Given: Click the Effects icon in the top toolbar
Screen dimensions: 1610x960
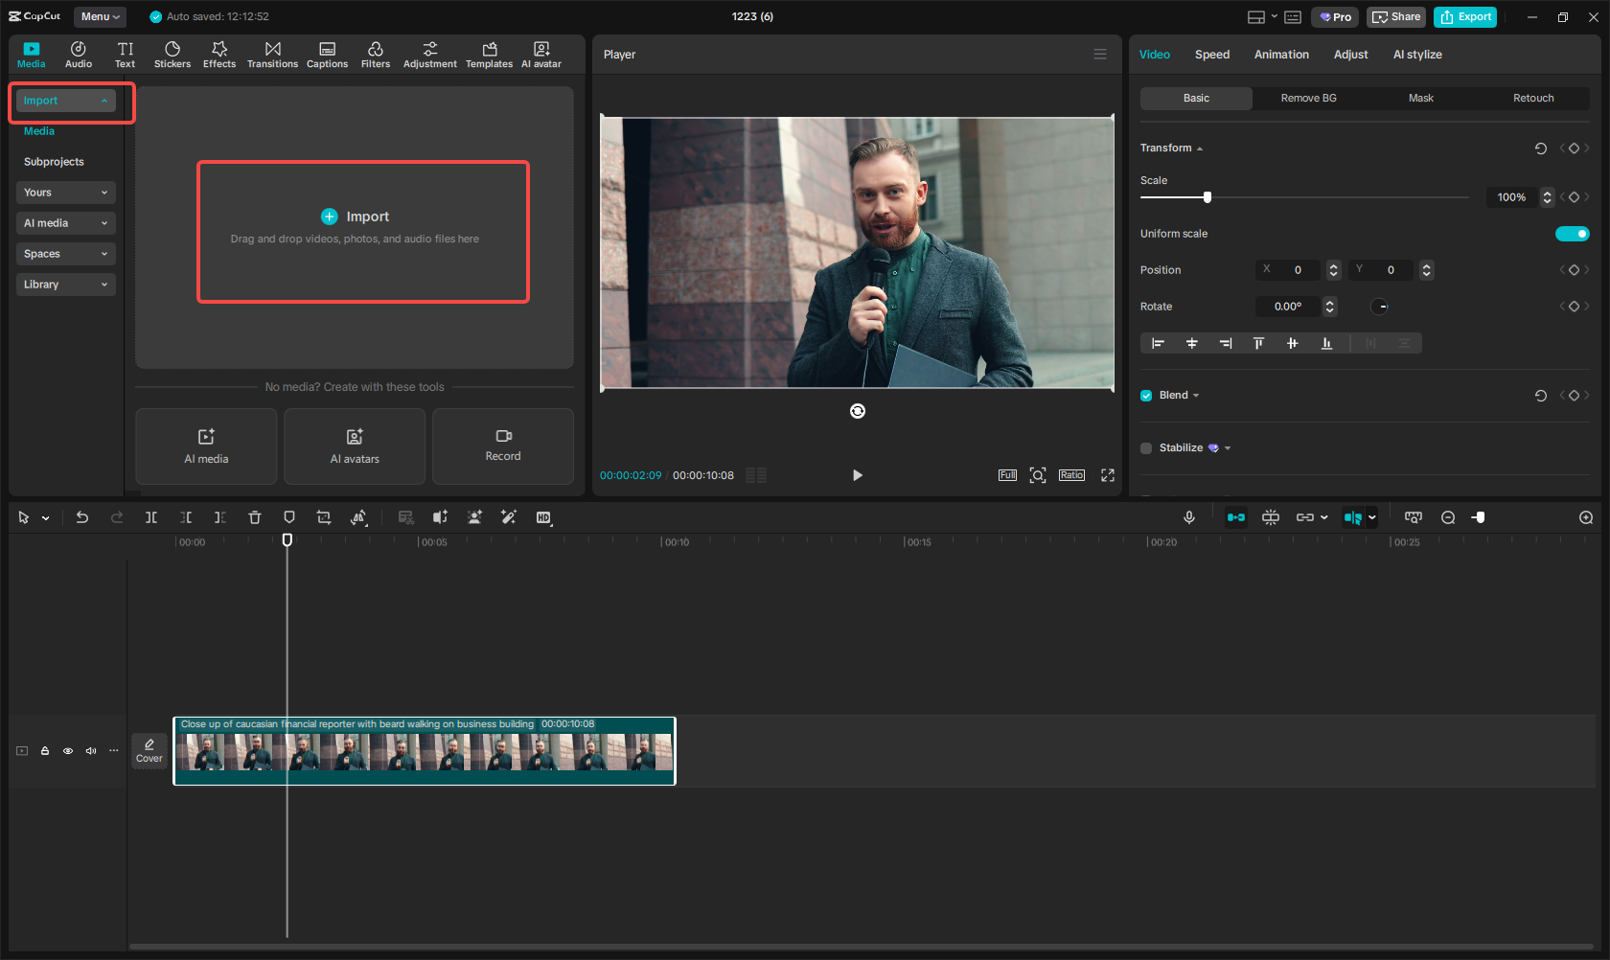Looking at the screenshot, I should pos(219,54).
